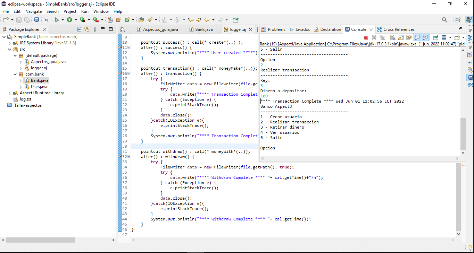Collapse the SimpleBank project node
The height and width of the screenshot is (253, 474).
click(x=4, y=37)
